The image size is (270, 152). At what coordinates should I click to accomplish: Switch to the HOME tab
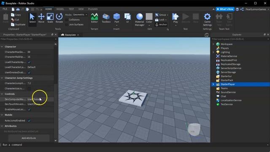point(49,9)
